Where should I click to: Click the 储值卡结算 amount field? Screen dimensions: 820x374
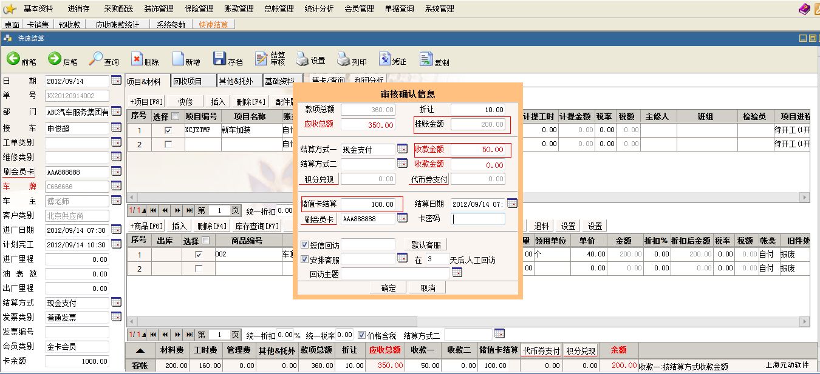click(x=368, y=204)
